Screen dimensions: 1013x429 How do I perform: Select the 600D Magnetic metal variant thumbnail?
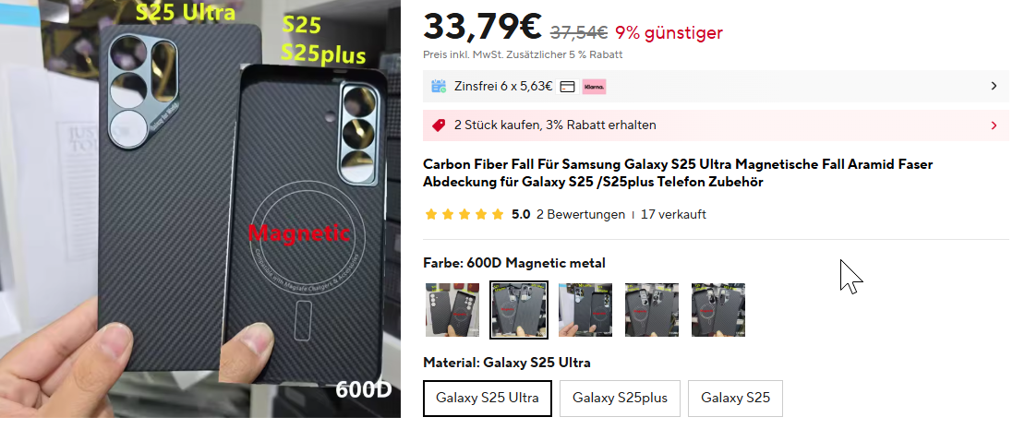(519, 310)
